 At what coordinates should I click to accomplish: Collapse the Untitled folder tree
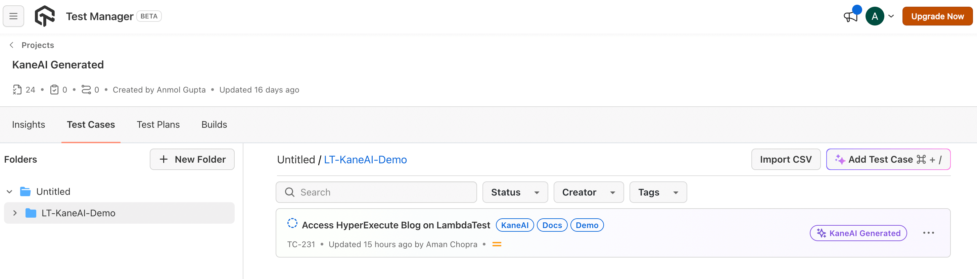click(x=9, y=191)
